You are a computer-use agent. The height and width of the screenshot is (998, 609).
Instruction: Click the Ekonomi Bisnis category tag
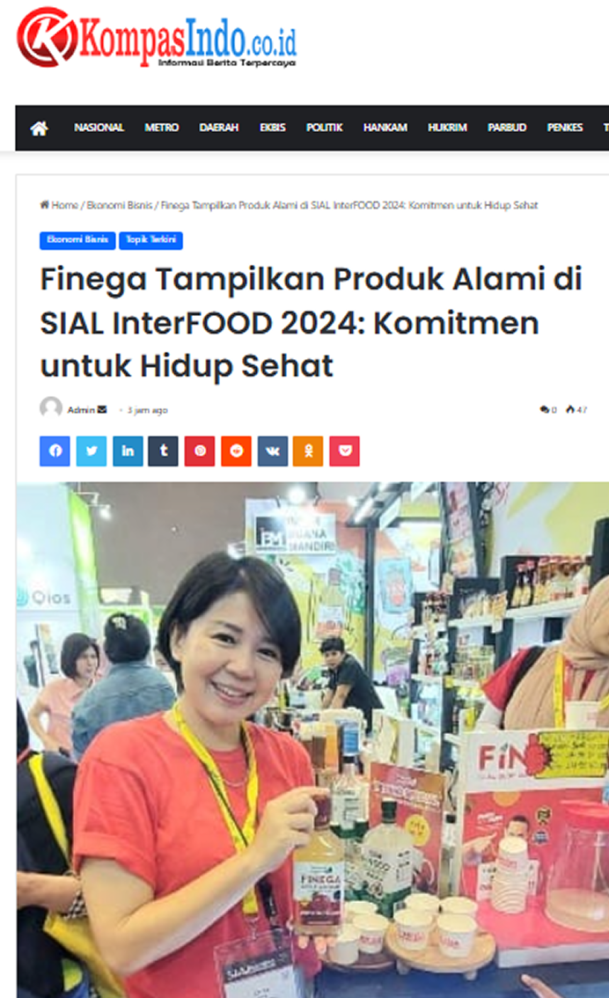[x=77, y=240]
